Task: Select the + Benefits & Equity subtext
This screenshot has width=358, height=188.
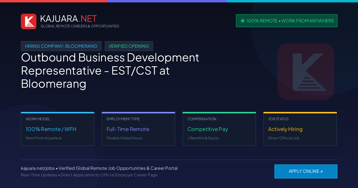Action: 203,138
